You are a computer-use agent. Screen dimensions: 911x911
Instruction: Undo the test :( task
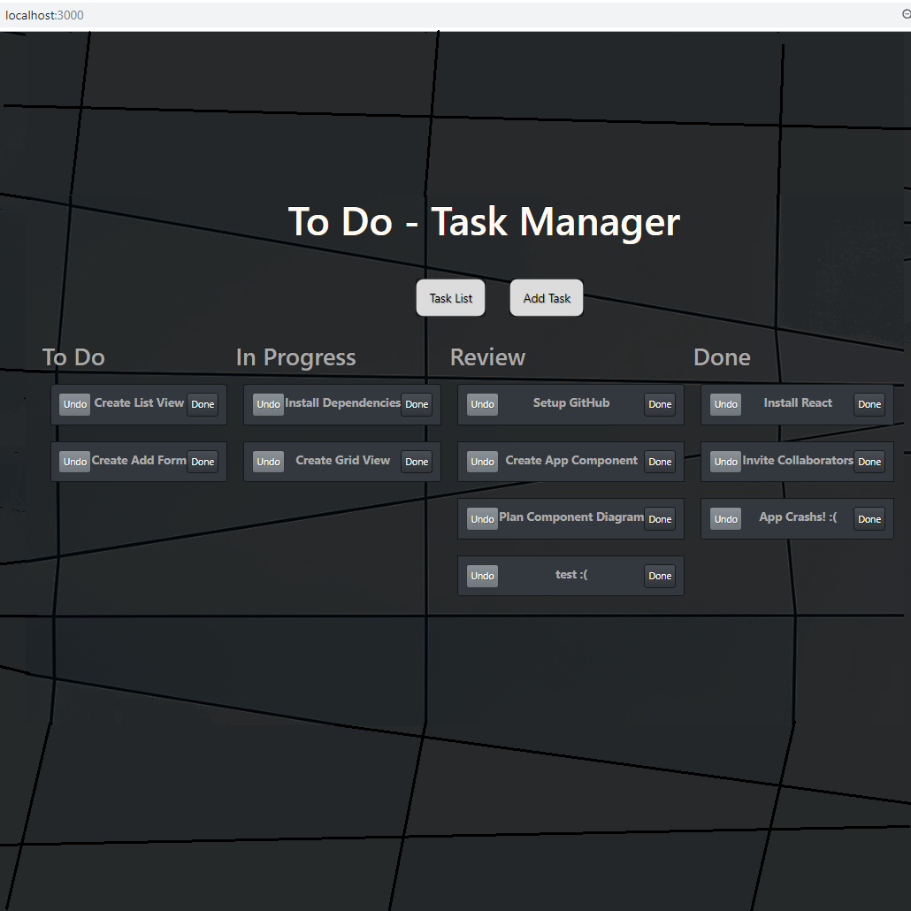(482, 576)
